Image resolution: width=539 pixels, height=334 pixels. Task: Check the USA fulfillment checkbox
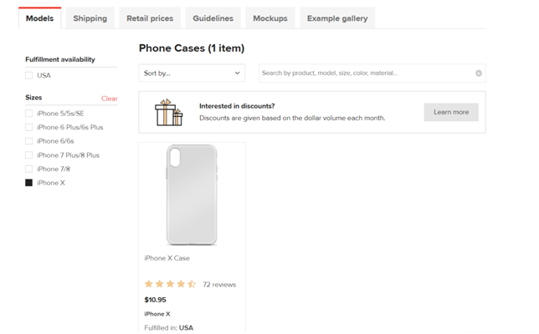[x=29, y=75]
